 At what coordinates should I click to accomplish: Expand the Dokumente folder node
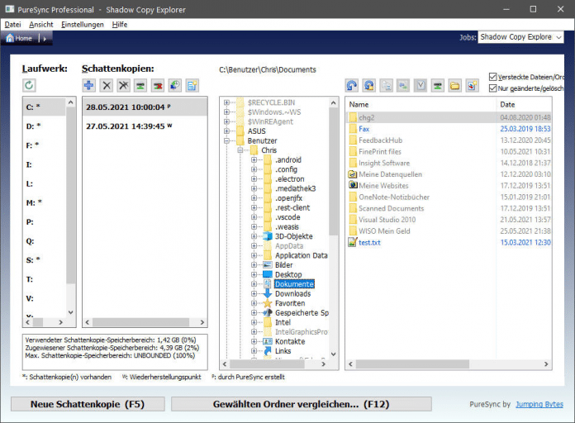254,284
